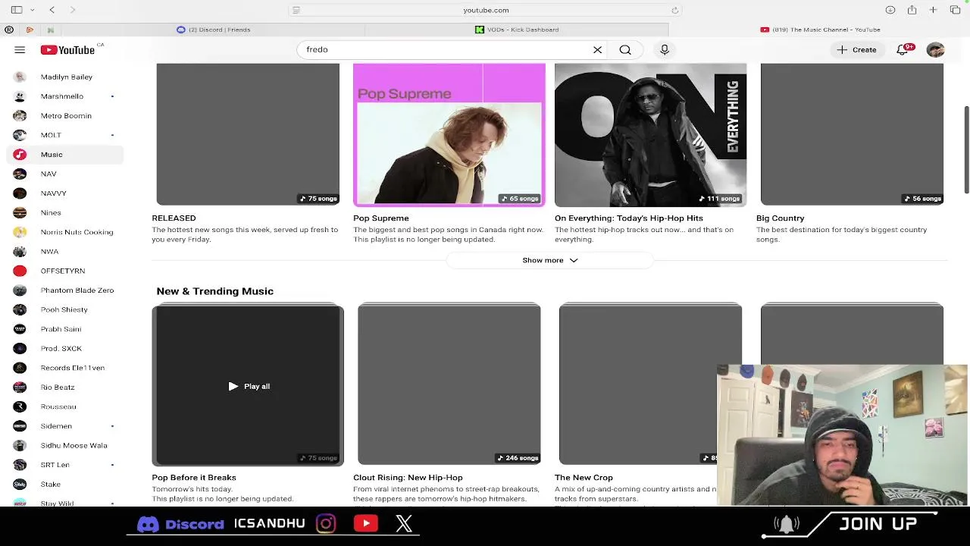Image resolution: width=970 pixels, height=546 pixels.
Task: Open the Safari downloads icon
Action: click(890, 10)
